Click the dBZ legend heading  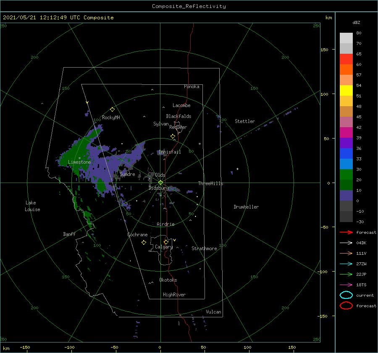pyautogui.click(x=356, y=23)
